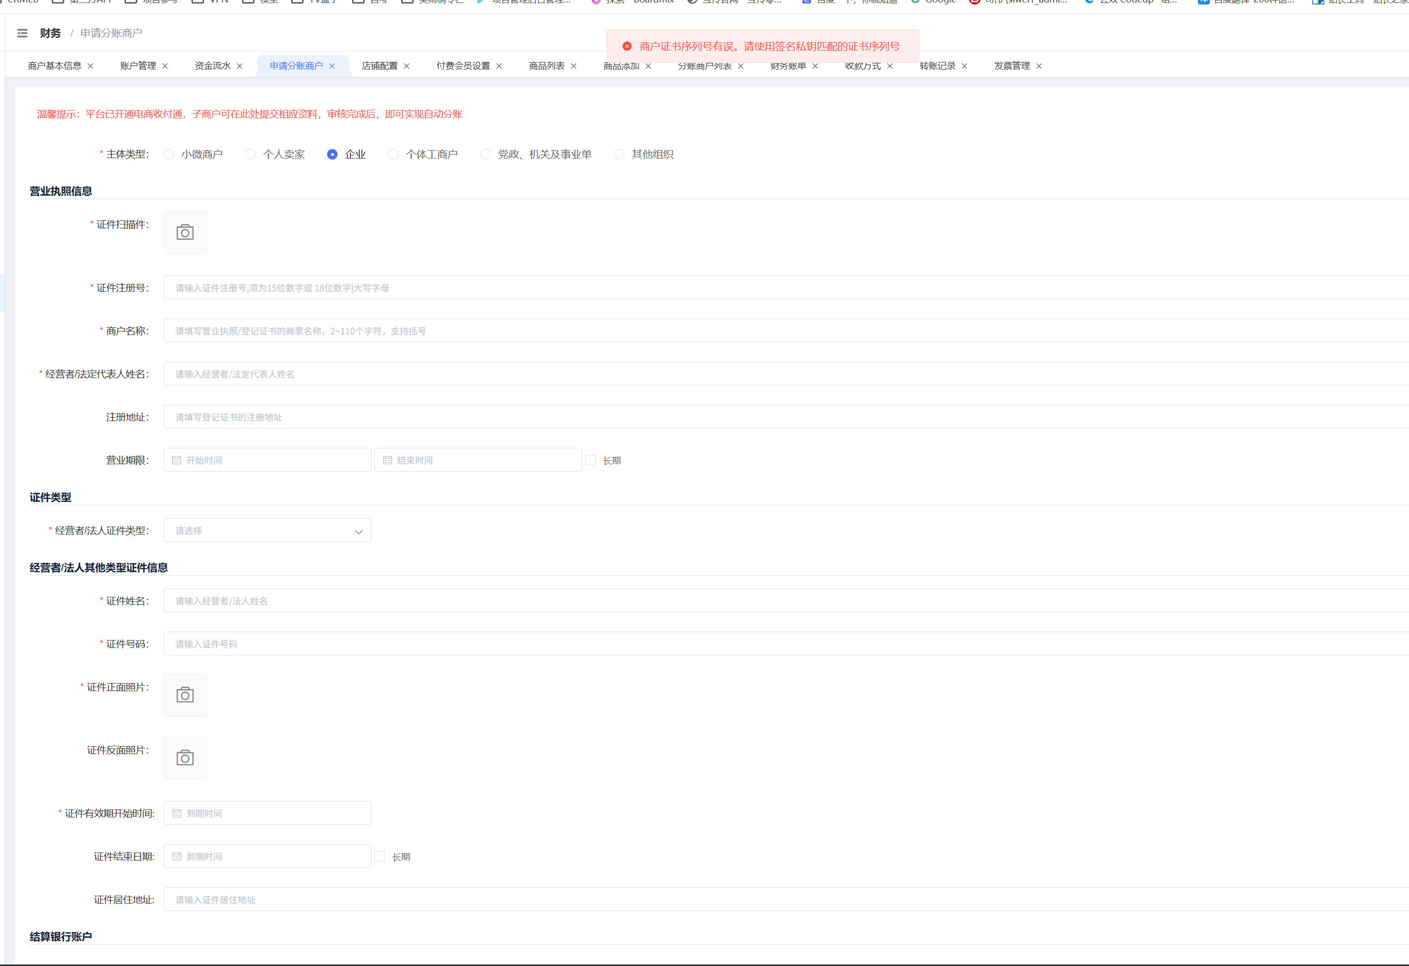This screenshot has height=966, width=1409.
Task: Close the 店铺配置 tab X icon
Action: pos(407,66)
